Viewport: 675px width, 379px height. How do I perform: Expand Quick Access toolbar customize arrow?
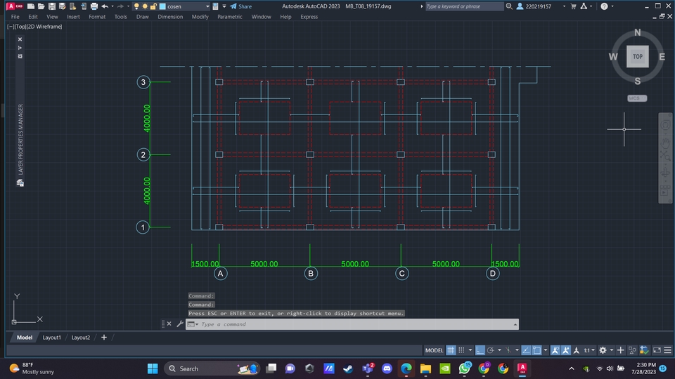(224, 6)
